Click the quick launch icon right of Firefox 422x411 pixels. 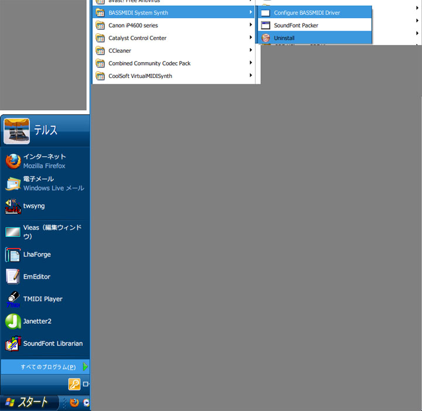[x=86, y=403]
